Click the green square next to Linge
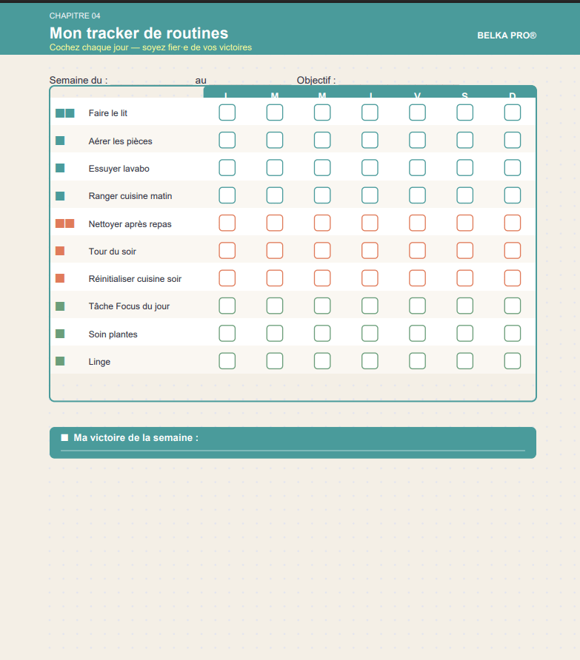 pyautogui.click(x=60, y=361)
